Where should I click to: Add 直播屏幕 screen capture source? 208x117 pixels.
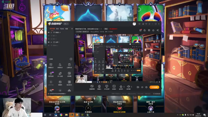92,87
